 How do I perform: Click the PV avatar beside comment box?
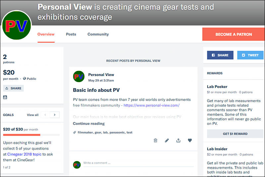coord(77,165)
